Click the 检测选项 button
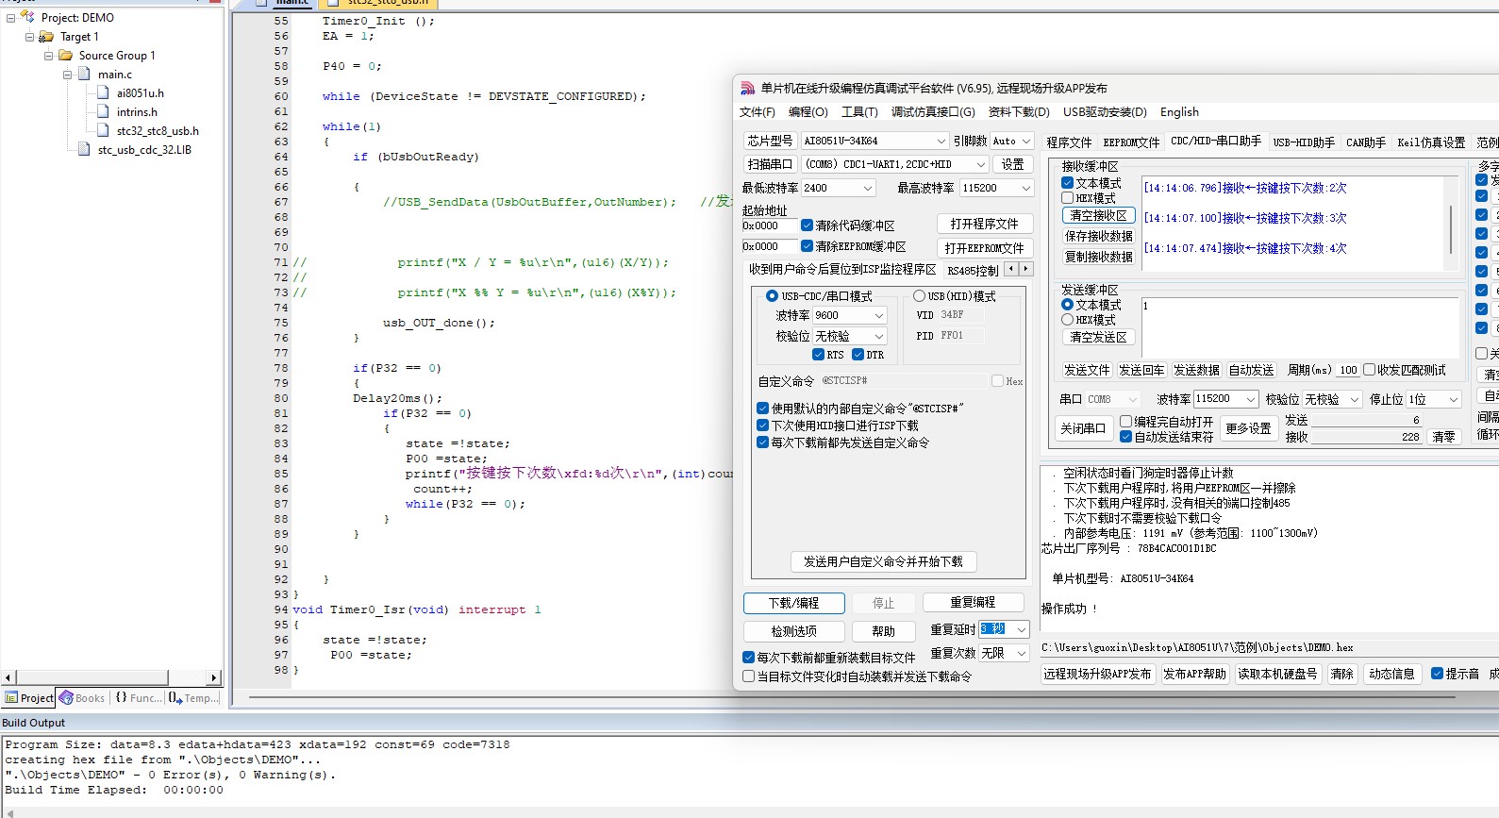 click(x=793, y=631)
